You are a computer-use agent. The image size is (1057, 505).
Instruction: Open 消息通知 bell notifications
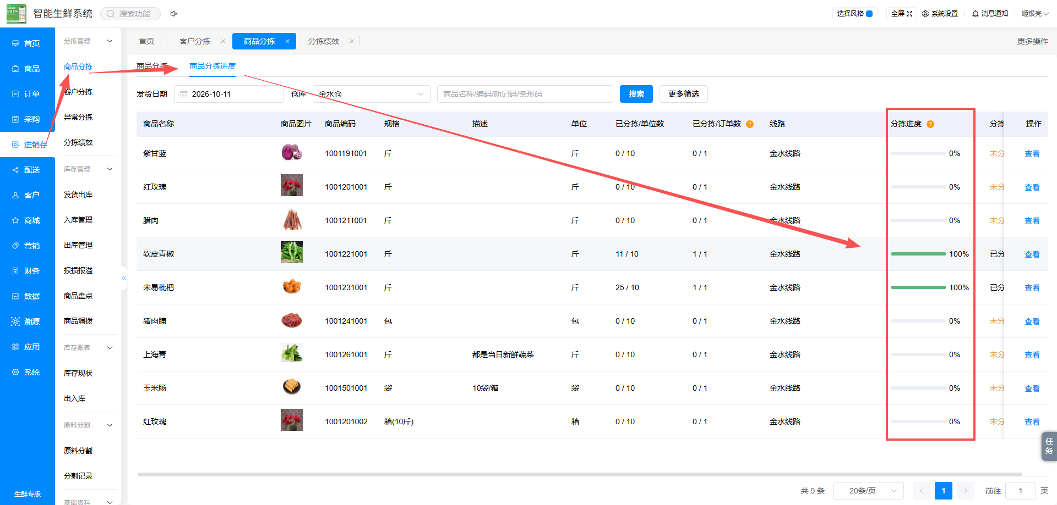990,14
